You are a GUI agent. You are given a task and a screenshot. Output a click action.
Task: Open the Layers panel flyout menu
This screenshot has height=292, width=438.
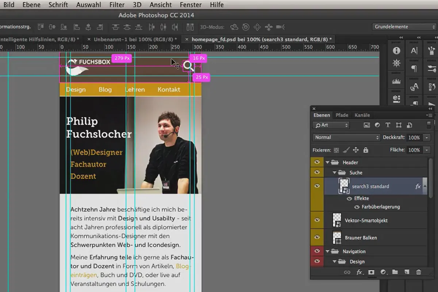pyautogui.click(x=429, y=115)
